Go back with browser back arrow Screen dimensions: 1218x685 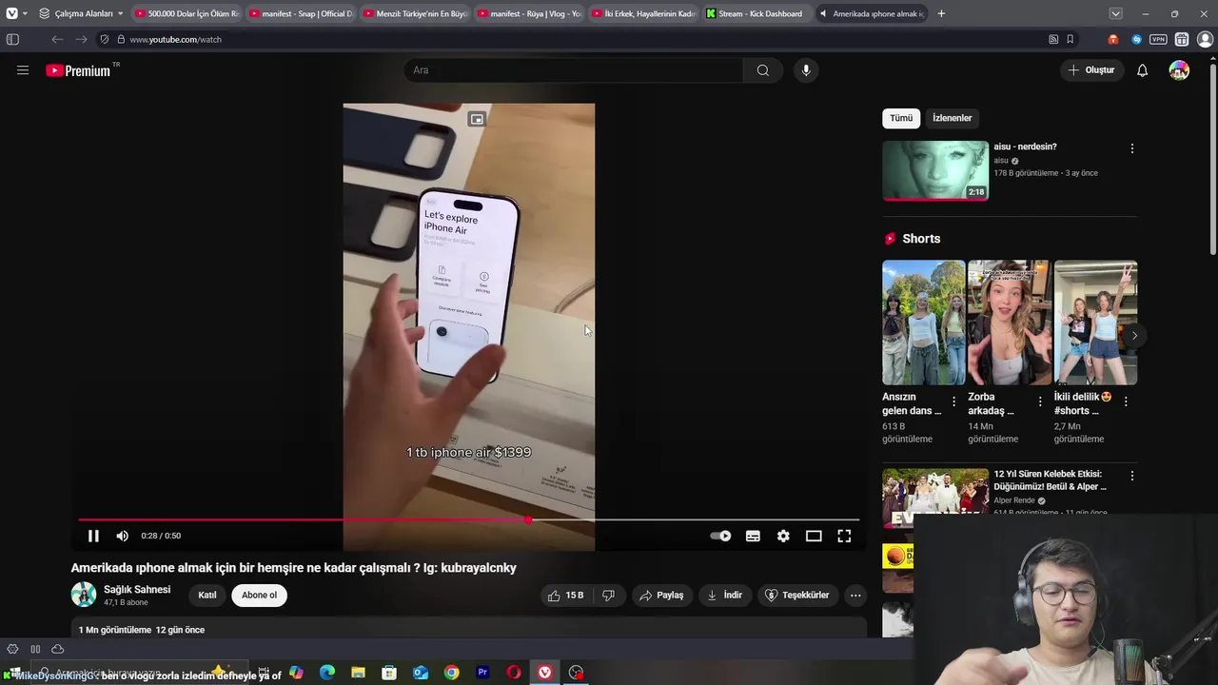click(x=57, y=39)
